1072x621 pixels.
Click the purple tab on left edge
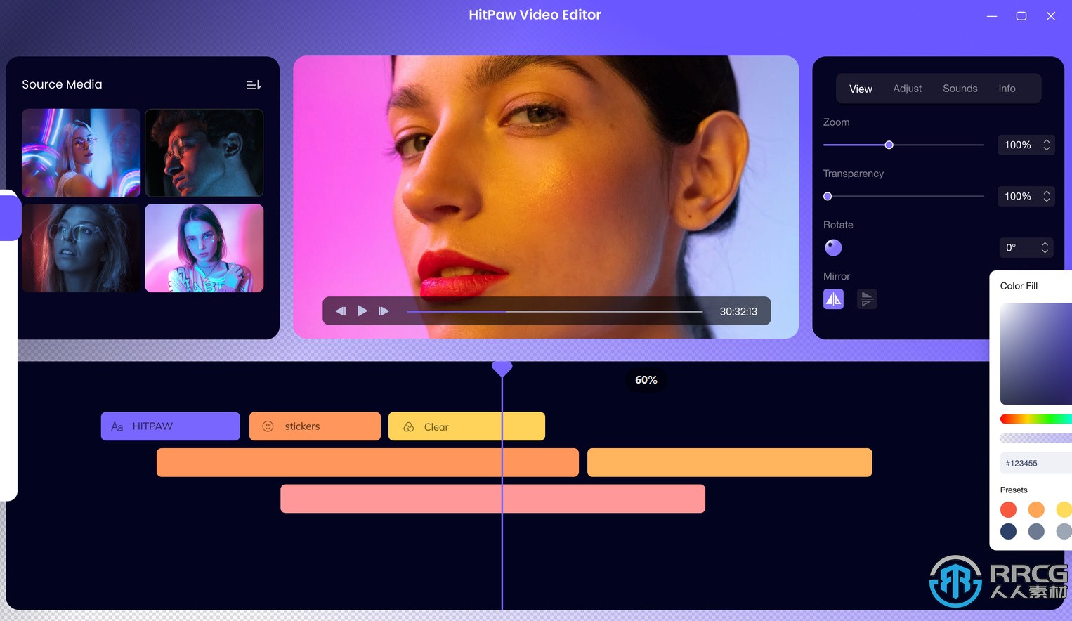coord(10,218)
